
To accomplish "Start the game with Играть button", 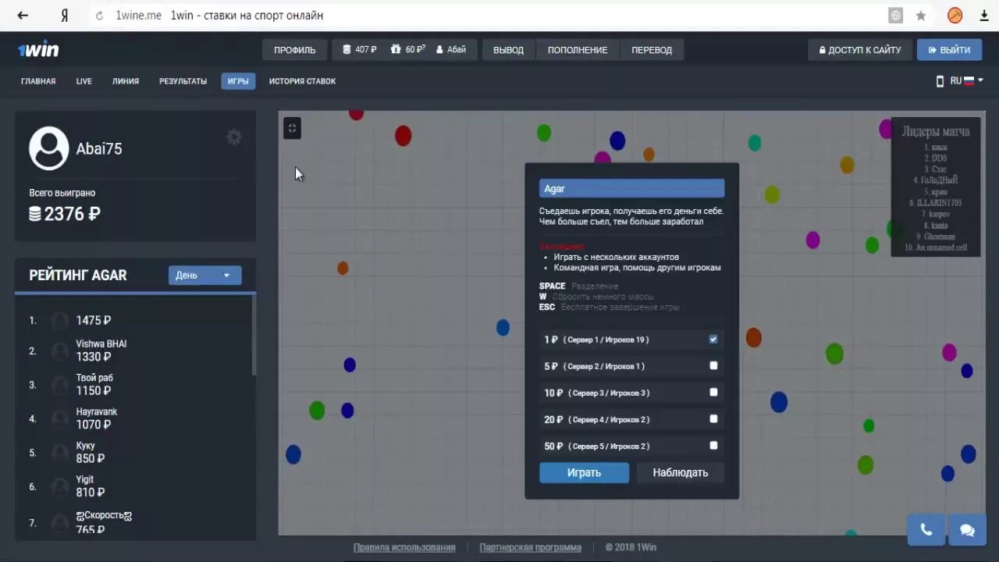I will pyautogui.click(x=584, y=472).
